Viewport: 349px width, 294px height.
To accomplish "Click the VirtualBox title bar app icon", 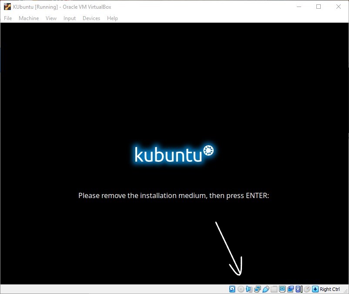I will [7, 7].
